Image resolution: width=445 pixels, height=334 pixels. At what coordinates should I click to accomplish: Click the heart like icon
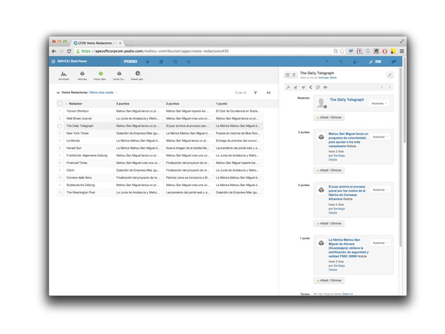[x=303, y=88]
